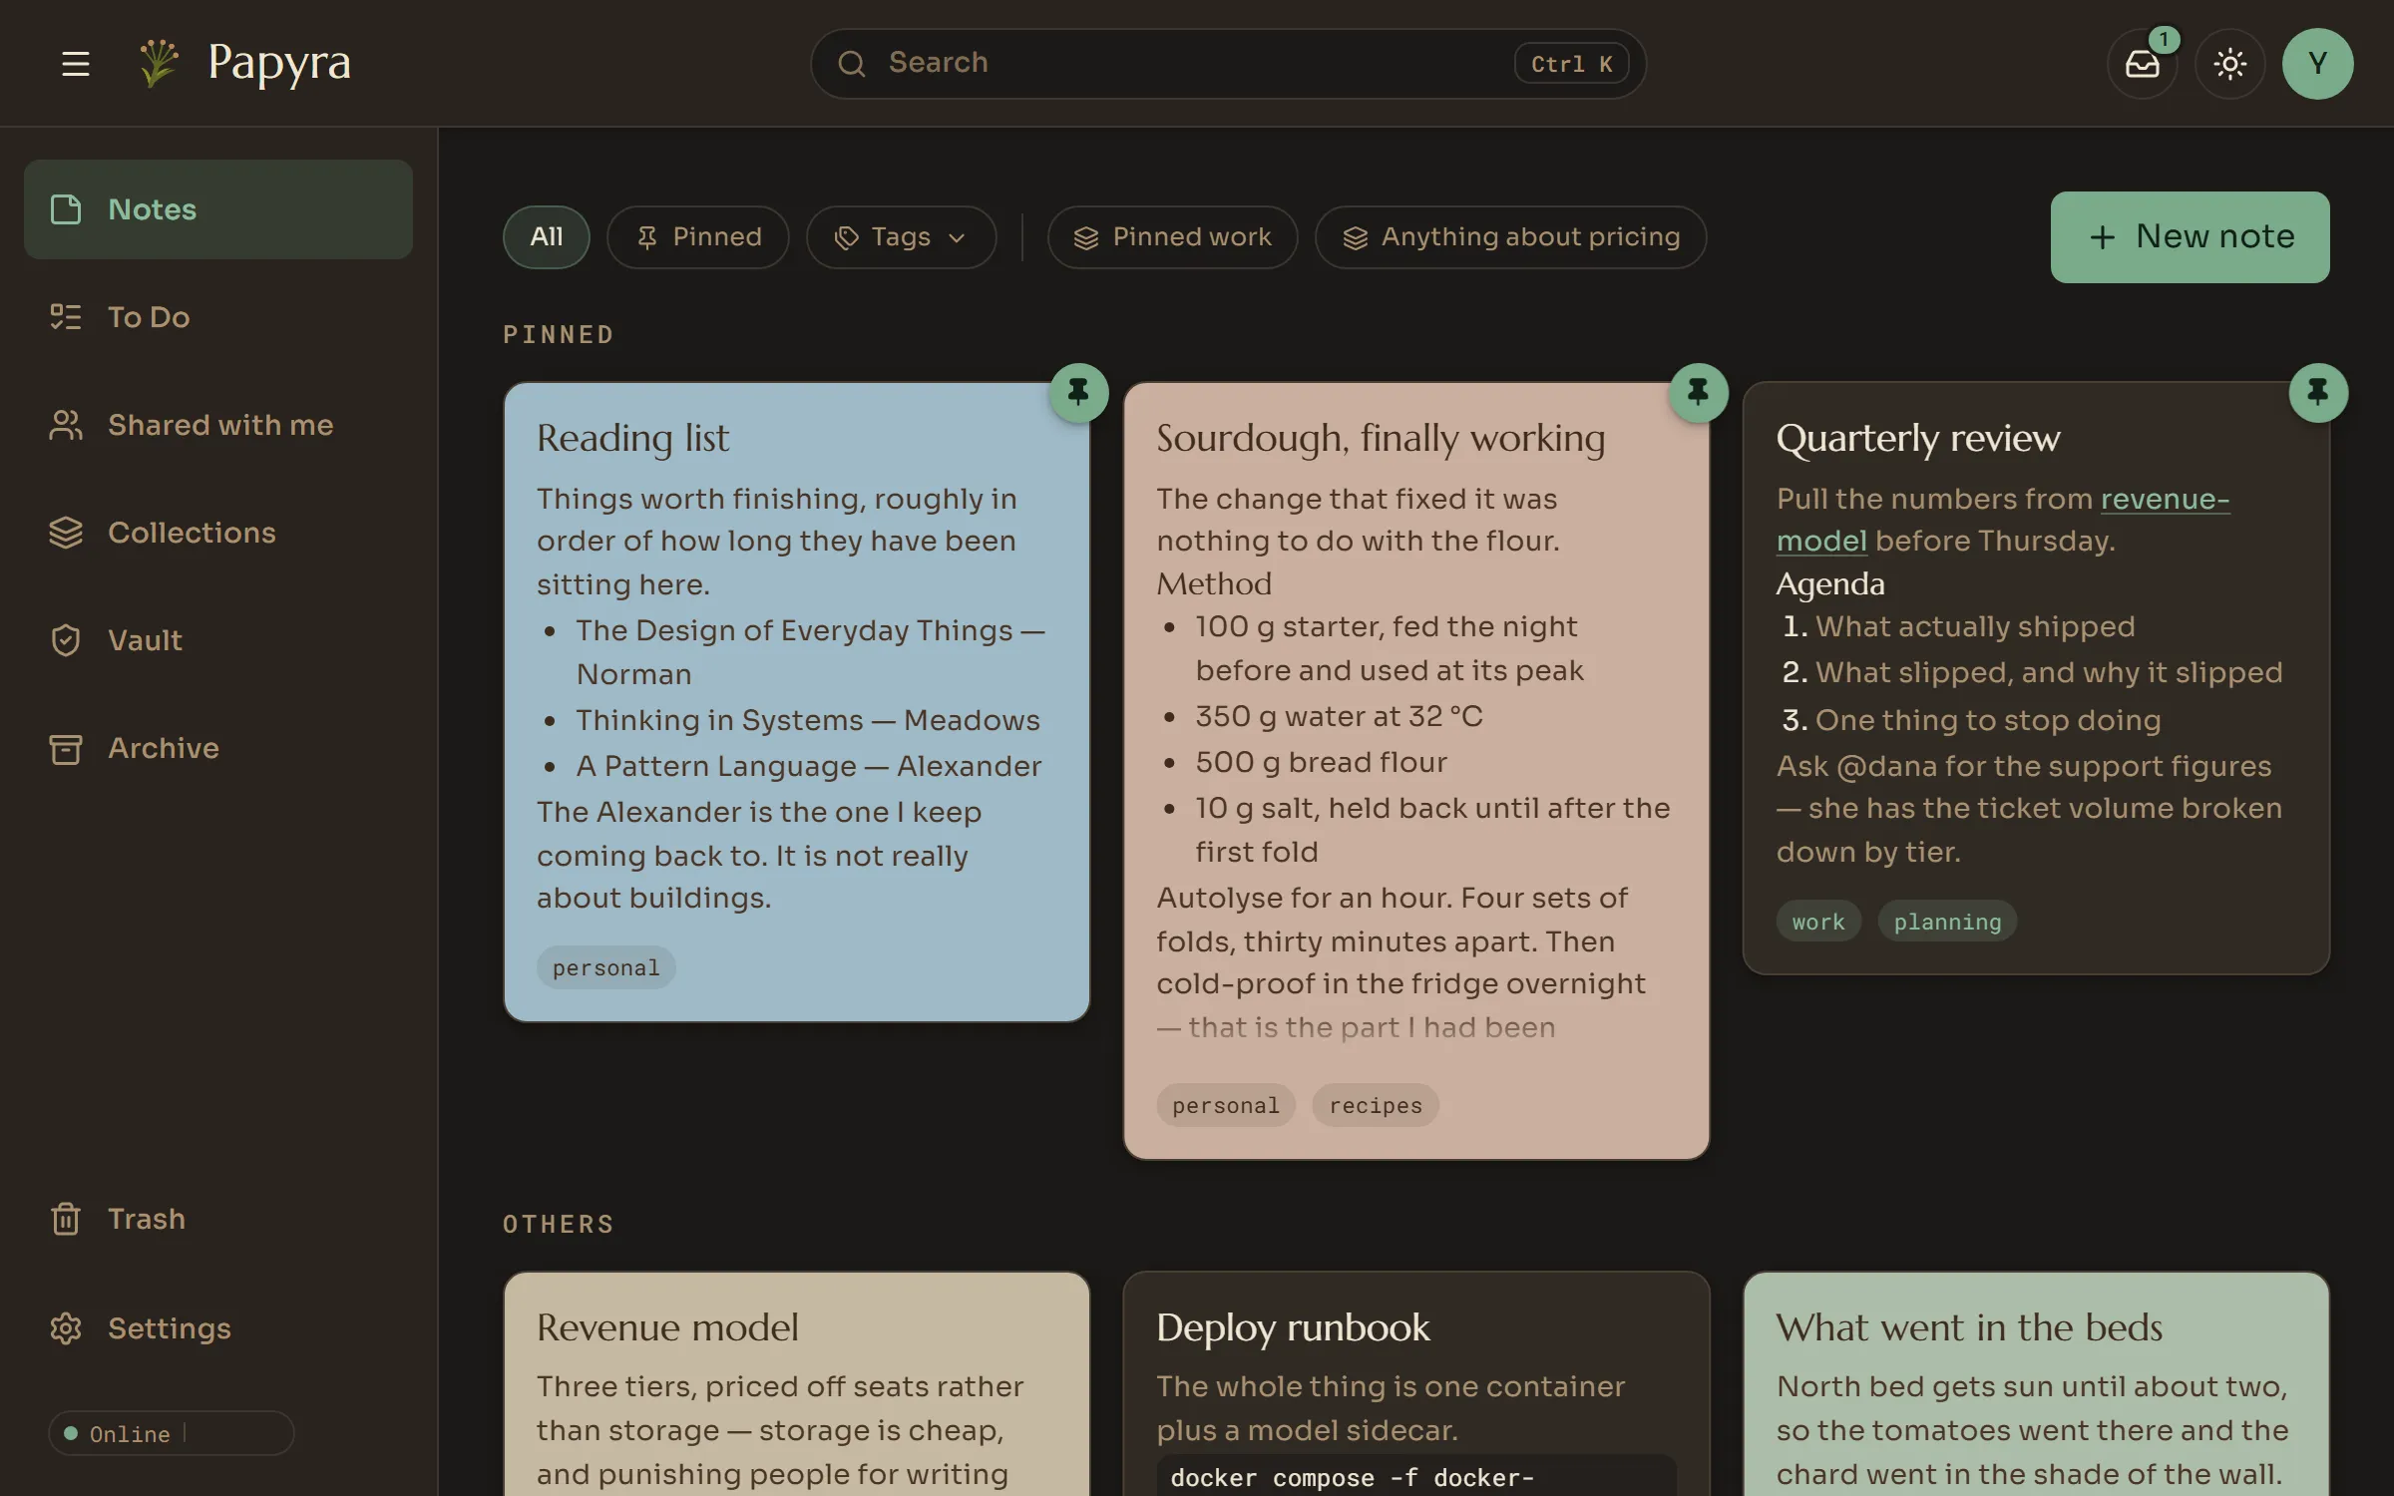This screenshot has width=2394, height=1496.
Task: Open Shared with me
Action: (217, 425)
